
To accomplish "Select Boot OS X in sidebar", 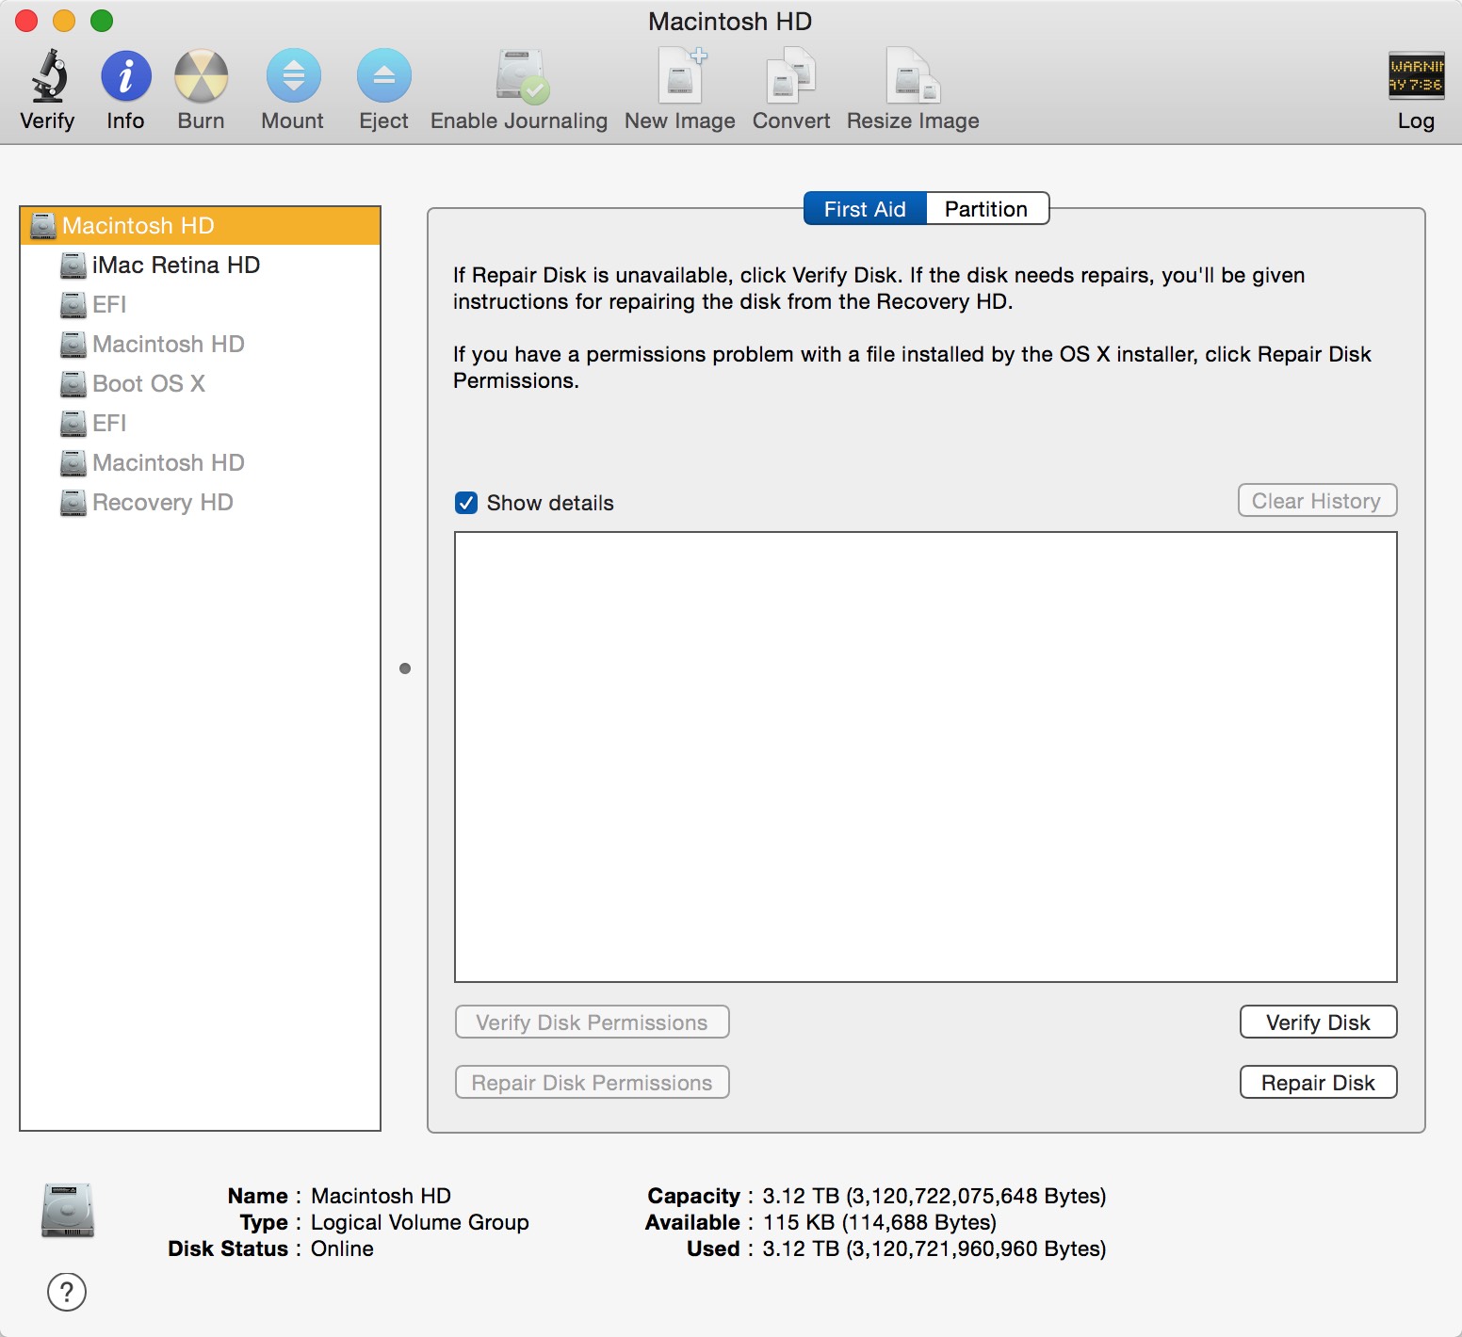I will tap(148, 384).
